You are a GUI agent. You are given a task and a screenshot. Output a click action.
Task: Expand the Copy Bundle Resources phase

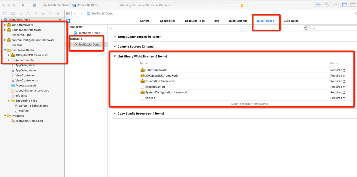tap(115, 113)
